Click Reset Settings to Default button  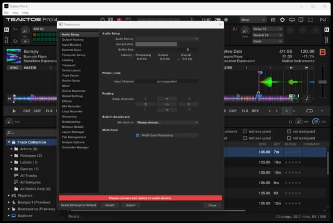79,205
